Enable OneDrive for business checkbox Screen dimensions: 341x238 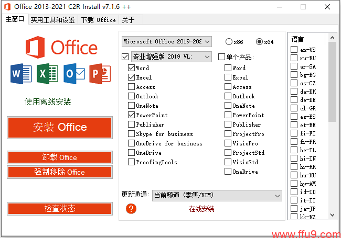(131, 143)
